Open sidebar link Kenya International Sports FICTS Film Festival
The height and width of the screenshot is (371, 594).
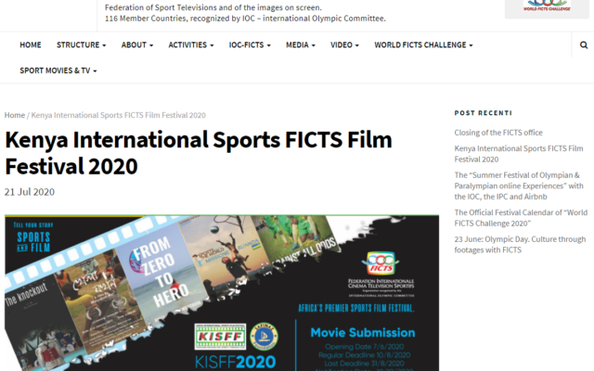(519, 154)
